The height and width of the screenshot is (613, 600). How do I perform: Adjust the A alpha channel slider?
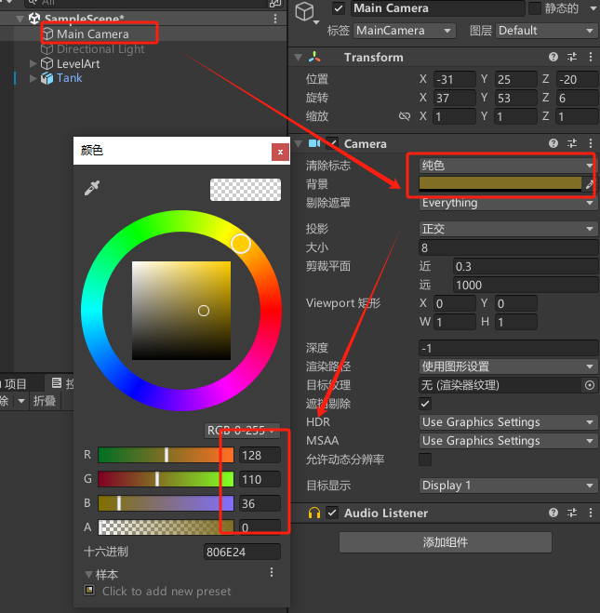(166, 527)
